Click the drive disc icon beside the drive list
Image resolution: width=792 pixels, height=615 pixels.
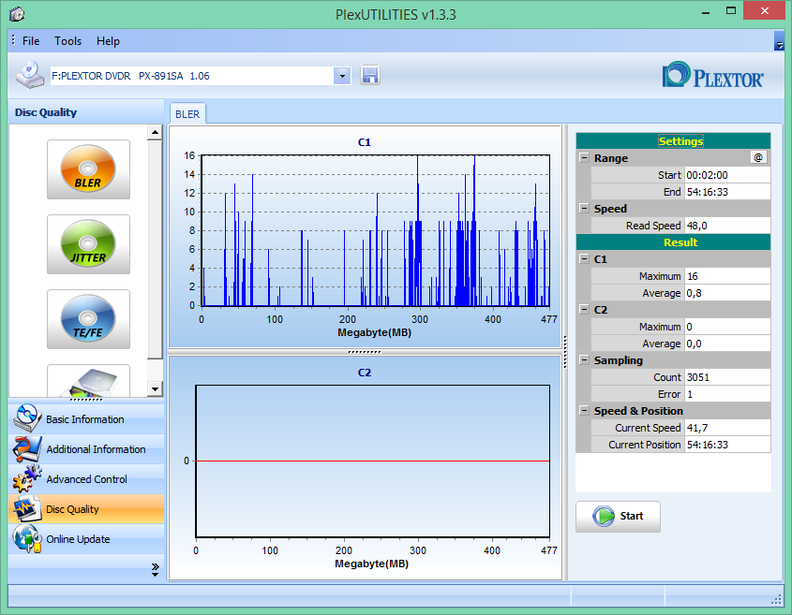click(30, 75)
